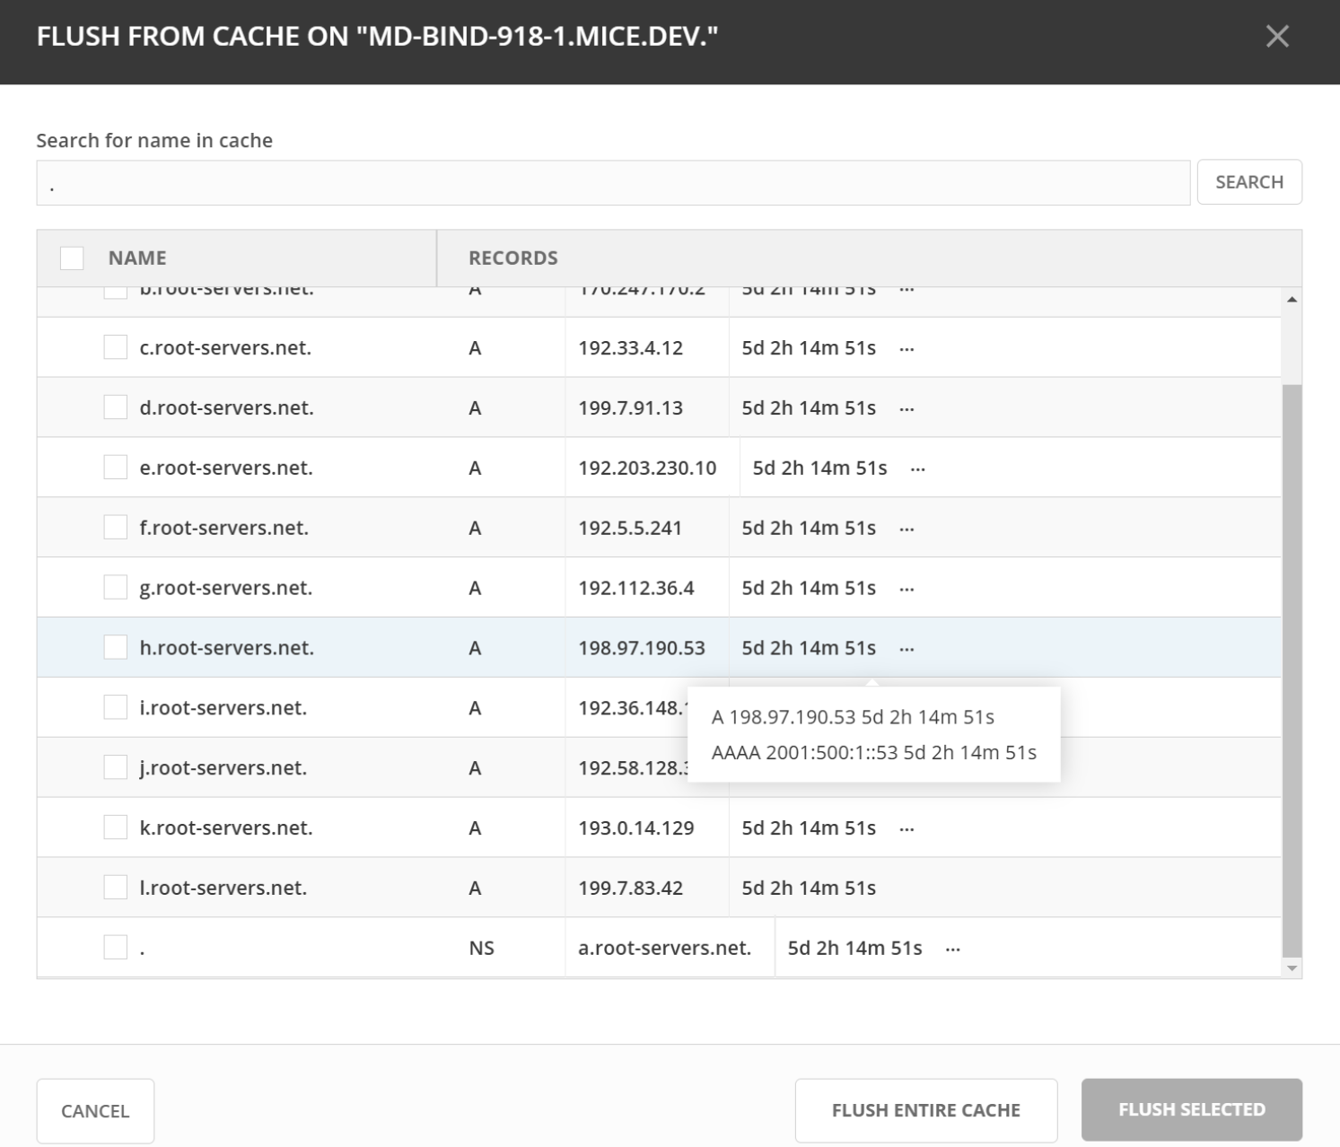The width and height of the screenshot is (1340, 1147).
Task: Click the ellipsis on g.root-servers.net. row
Action: [906, 590]
